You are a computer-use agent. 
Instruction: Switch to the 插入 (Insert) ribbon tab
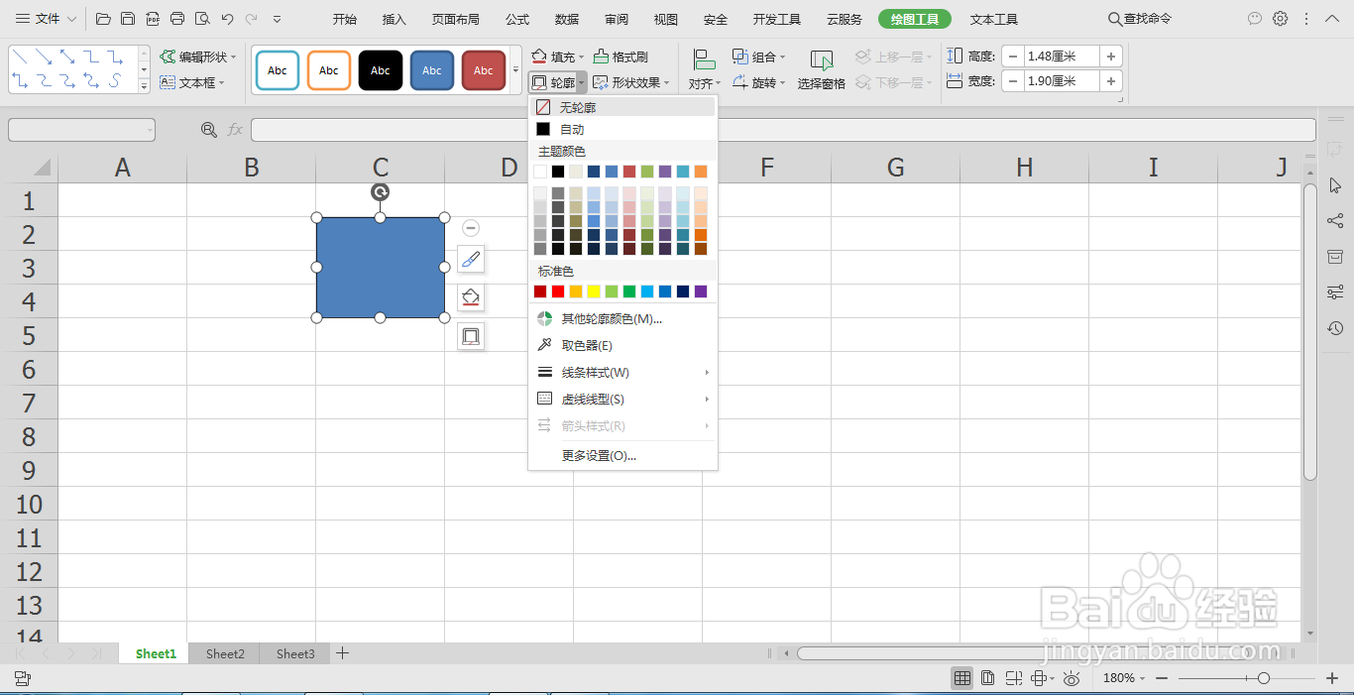(x=393, y=18)
